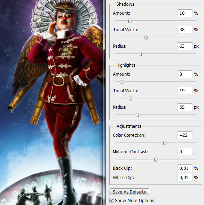Click the Highlights Tonal Width value field

point(185,91)
